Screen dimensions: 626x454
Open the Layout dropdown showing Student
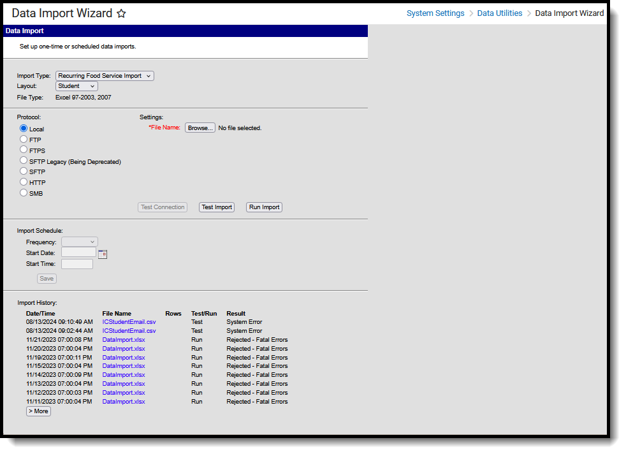coord(76,86)
